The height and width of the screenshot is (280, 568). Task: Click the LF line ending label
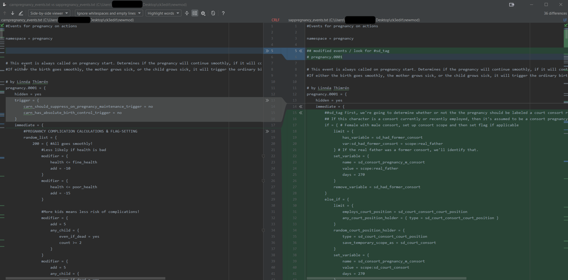(x=565, y=20)
